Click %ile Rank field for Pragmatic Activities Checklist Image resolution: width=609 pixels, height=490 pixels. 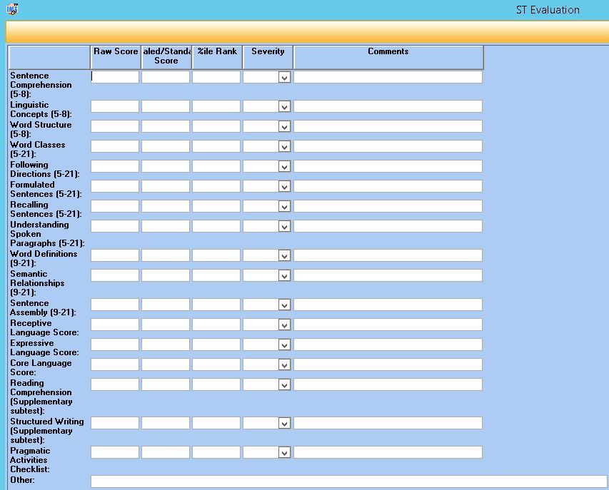click(216, 452)
